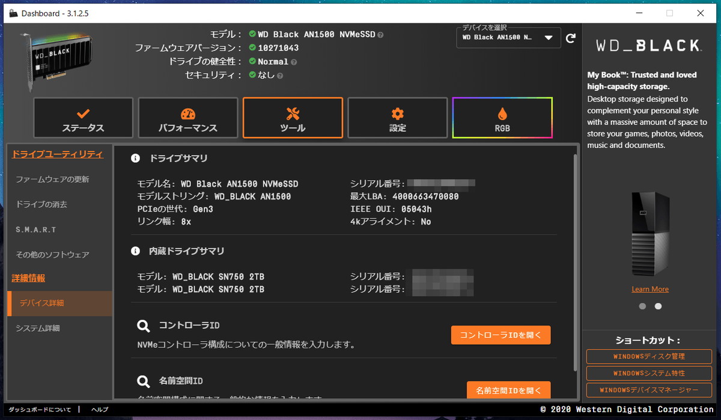Click magnifier icon beside 名前空間ID

tap(144, 382)
